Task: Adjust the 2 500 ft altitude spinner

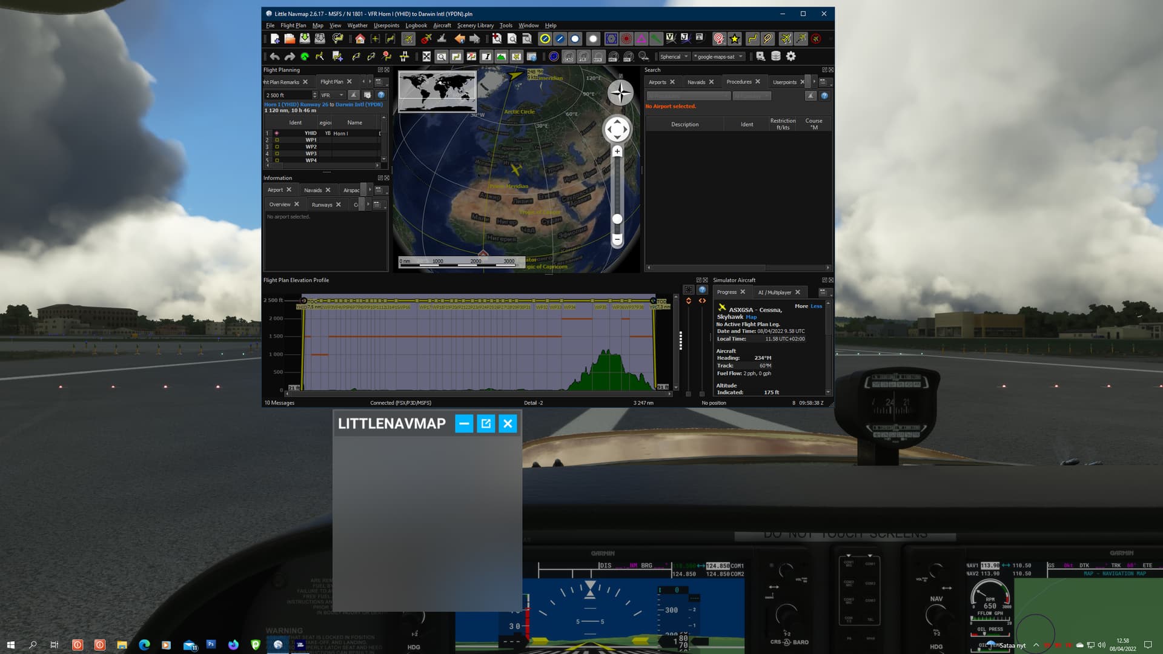Action: (x=314, y=95)
